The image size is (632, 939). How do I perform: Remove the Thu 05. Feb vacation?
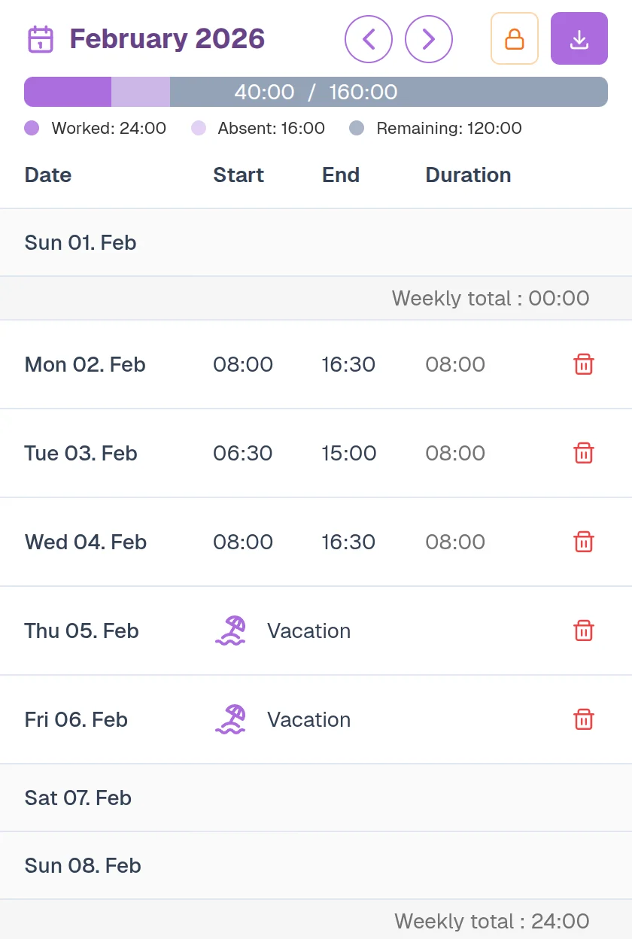[584, 631]
